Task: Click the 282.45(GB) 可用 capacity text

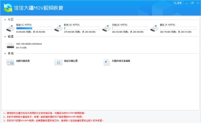Action: [x=128, y=32]
